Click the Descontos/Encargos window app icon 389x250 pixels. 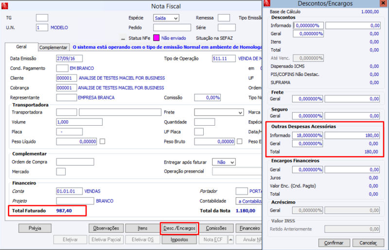click(x=266, y=3)
